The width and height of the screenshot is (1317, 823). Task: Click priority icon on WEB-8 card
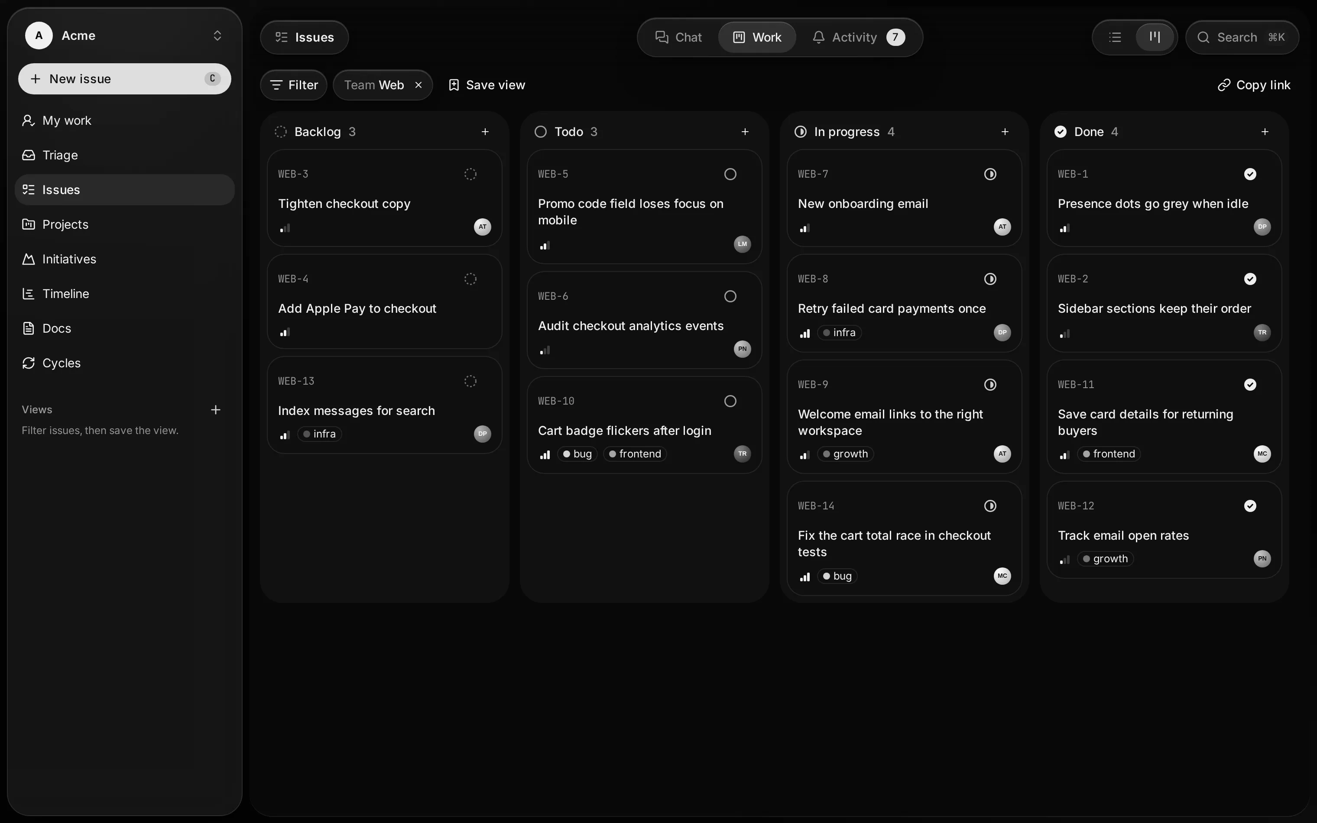[805, 333]
